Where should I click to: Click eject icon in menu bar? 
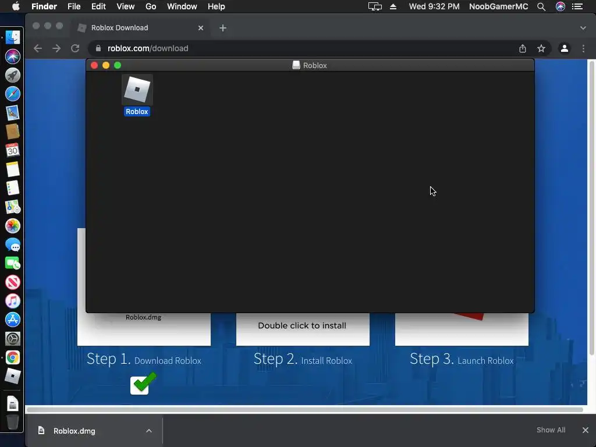point(393,6)
